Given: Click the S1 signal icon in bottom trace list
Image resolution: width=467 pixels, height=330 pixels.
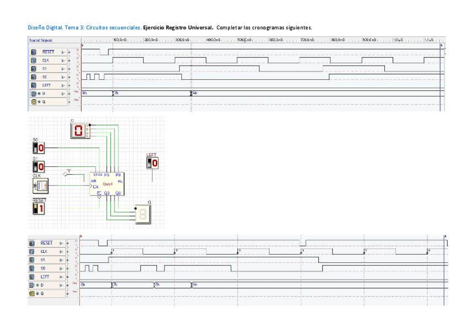Looking at the screenshot, I should [32, 259].
